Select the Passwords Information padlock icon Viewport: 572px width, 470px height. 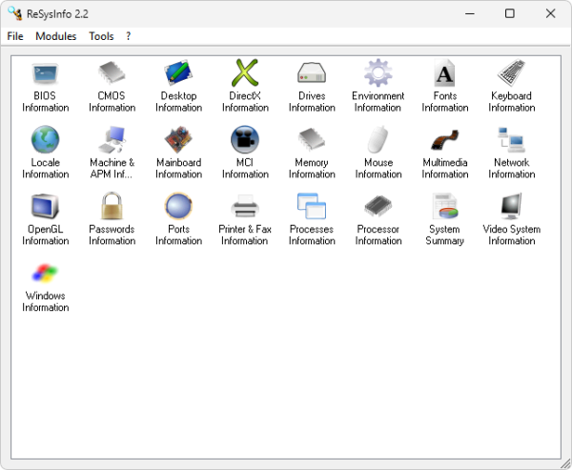click(x=112, y=208)
